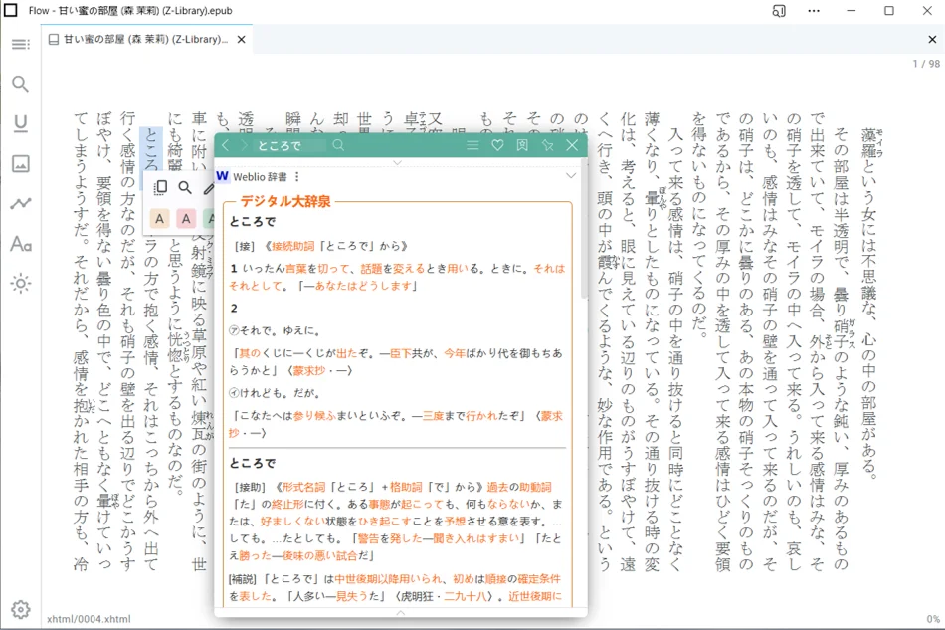Image resolution: width=945 pixels, height=630 pixels.
Task: Open the table of contents sidebar icon
Action: click(x=21, y=44)
